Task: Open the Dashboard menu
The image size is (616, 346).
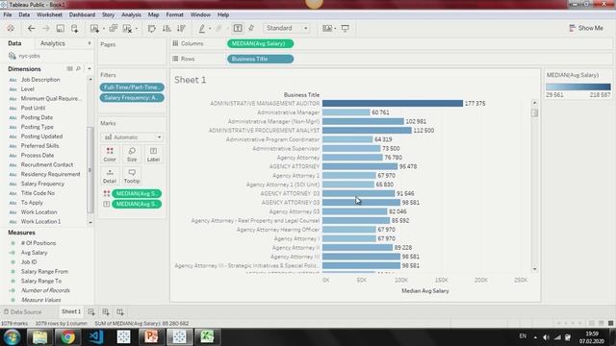Action: (x=82, y=15)
